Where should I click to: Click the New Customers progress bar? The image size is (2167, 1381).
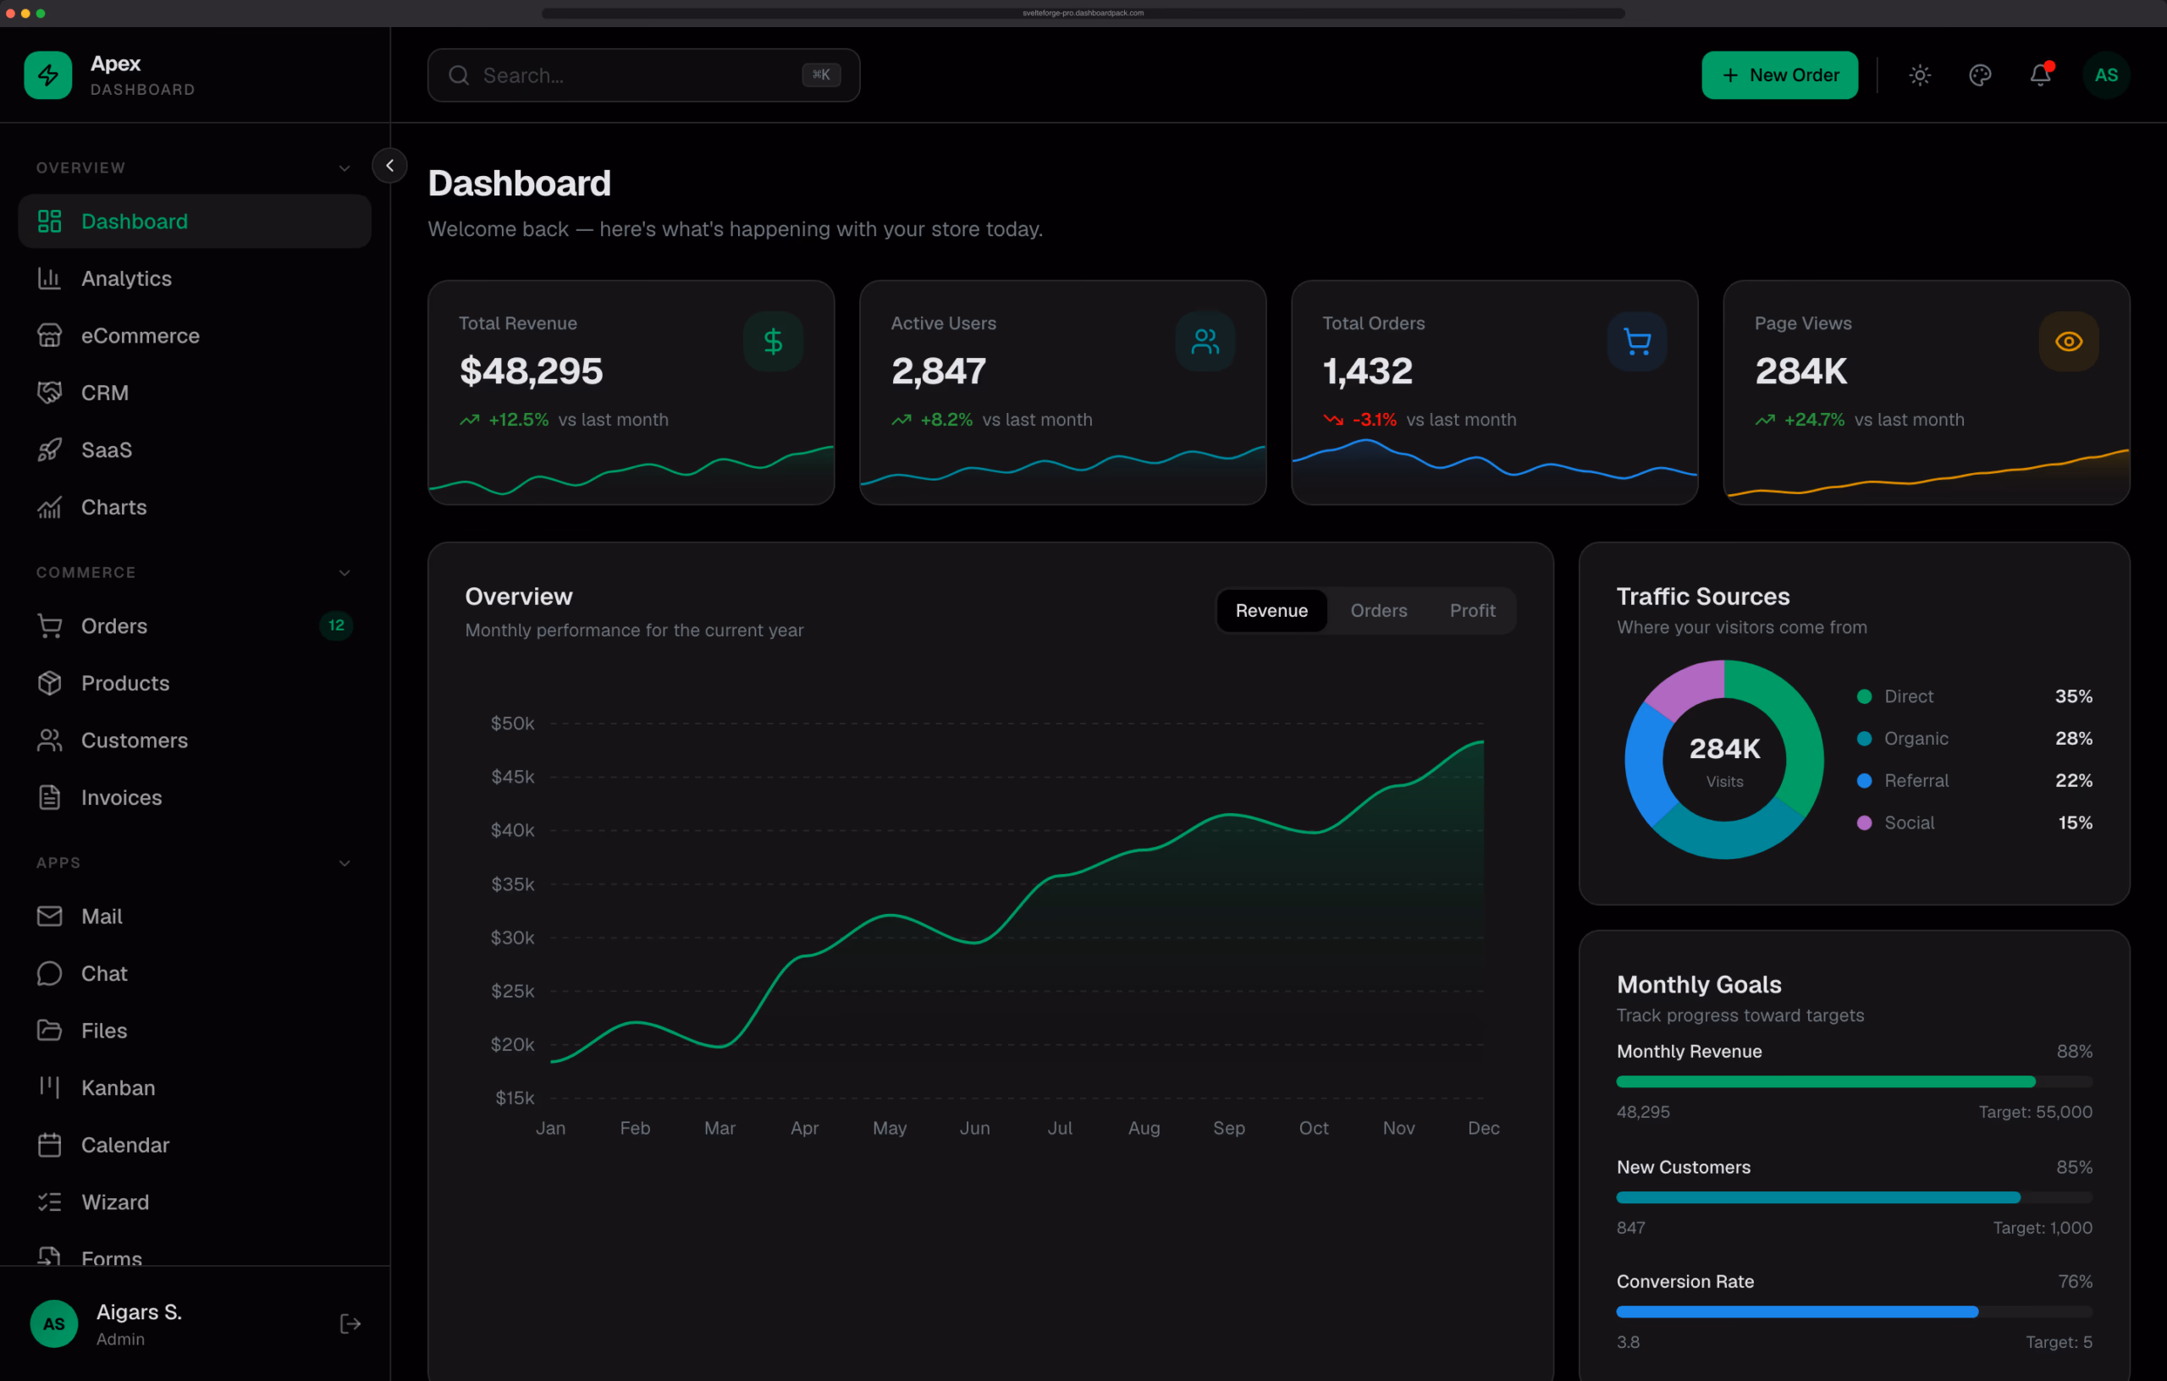pyautogui.click(x=1854, y=1198)
